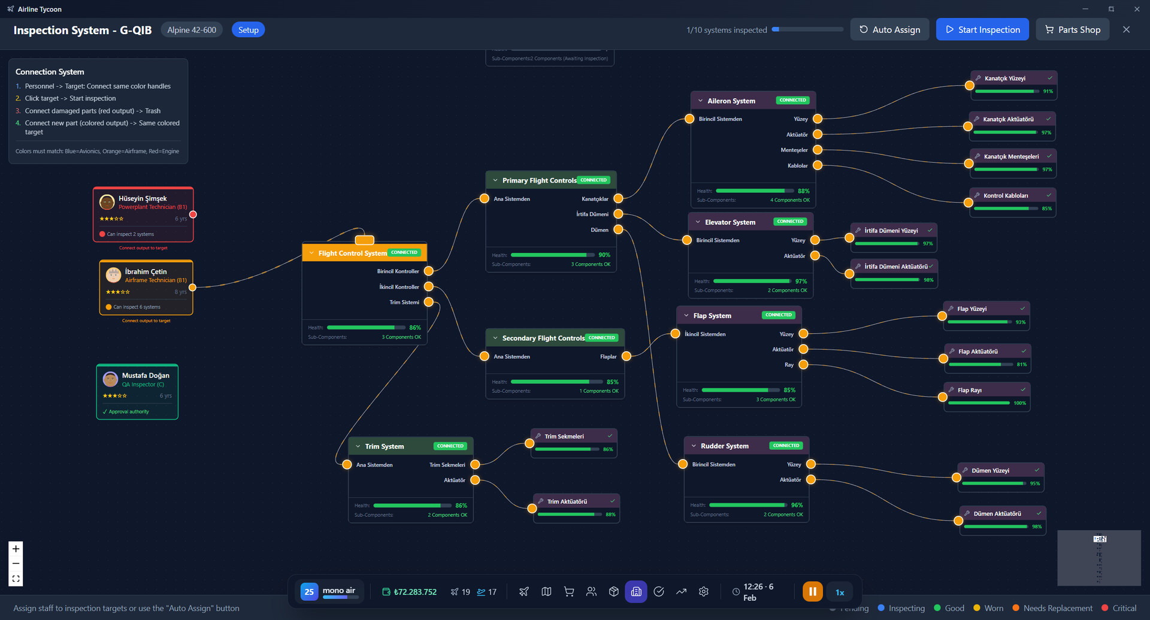Toggle the 1x game speed button
The height and width of the screenshot is (620, 1150).
tap(840, 592)
